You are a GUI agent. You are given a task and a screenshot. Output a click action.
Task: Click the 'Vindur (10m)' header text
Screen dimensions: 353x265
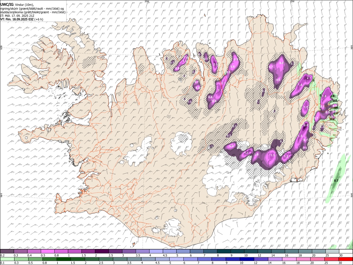(x=24, y=4)
